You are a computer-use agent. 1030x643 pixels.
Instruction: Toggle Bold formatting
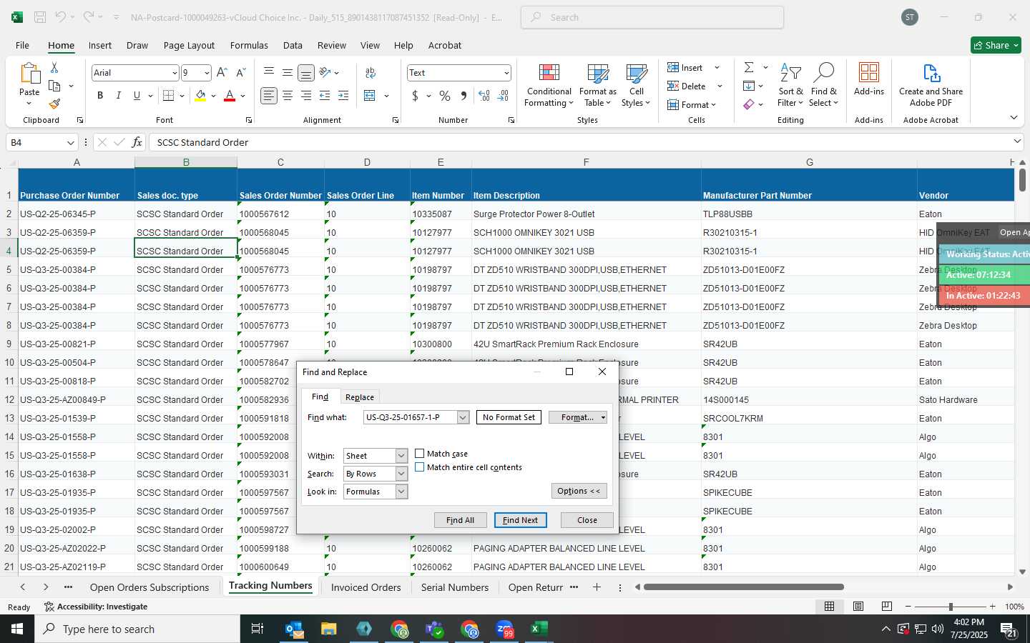click(100, 96)
